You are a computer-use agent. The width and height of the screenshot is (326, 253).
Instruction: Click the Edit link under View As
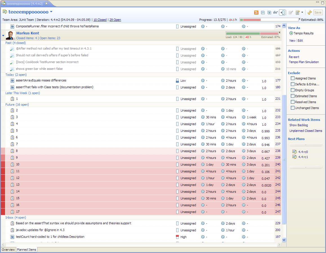pos(300,41)
